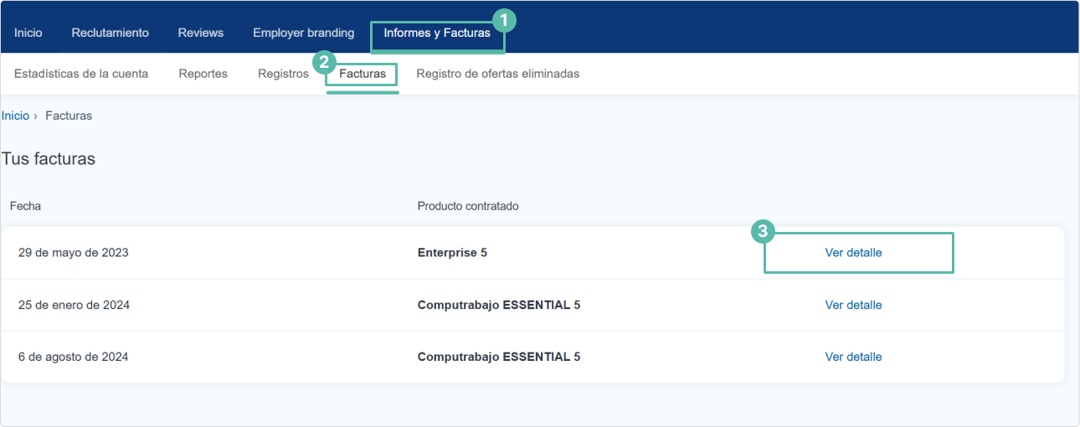The height and width of the screenshot is (427, 1080).
Task: Open Registro de ofertas eliminadas tab
Action: click(x=497, y=74)
